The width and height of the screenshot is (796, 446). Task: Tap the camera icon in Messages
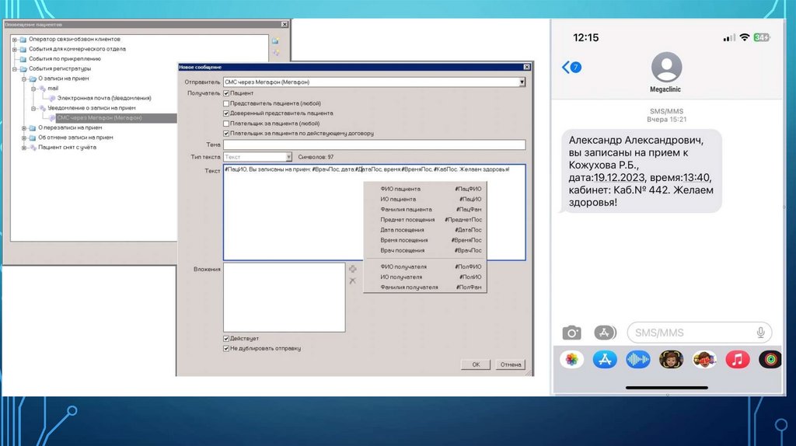(x=572, y=333)
